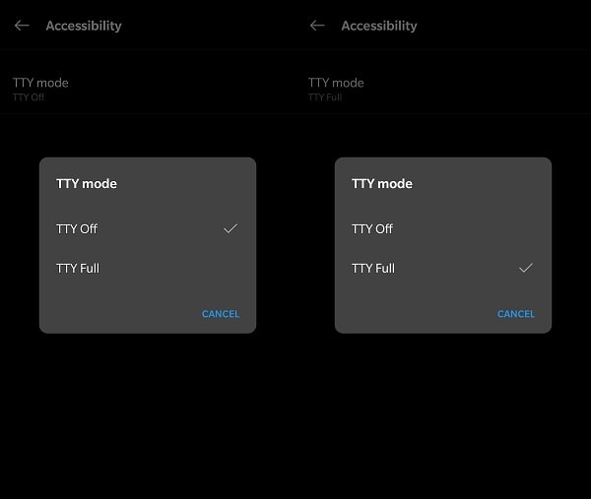
Task: Tap the back arrow on the right screen
Action: (317, 26)
